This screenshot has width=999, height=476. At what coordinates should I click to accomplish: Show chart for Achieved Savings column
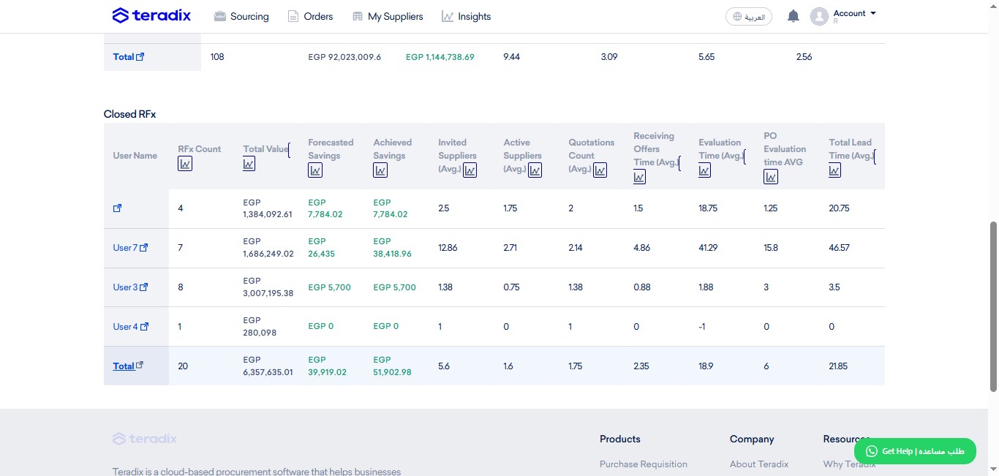click(x=380, y=170)
